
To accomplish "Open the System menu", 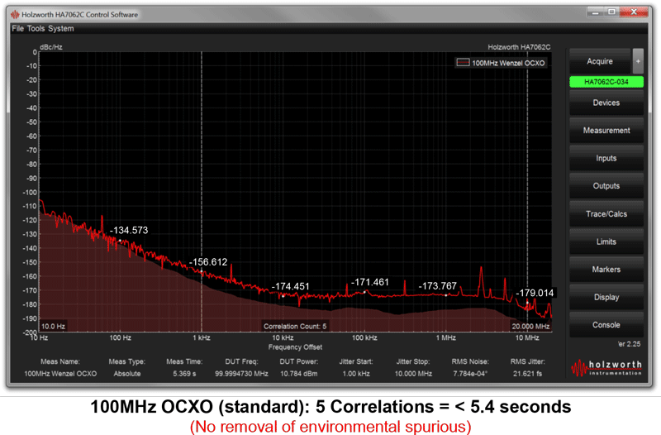I will coord(60,29).
